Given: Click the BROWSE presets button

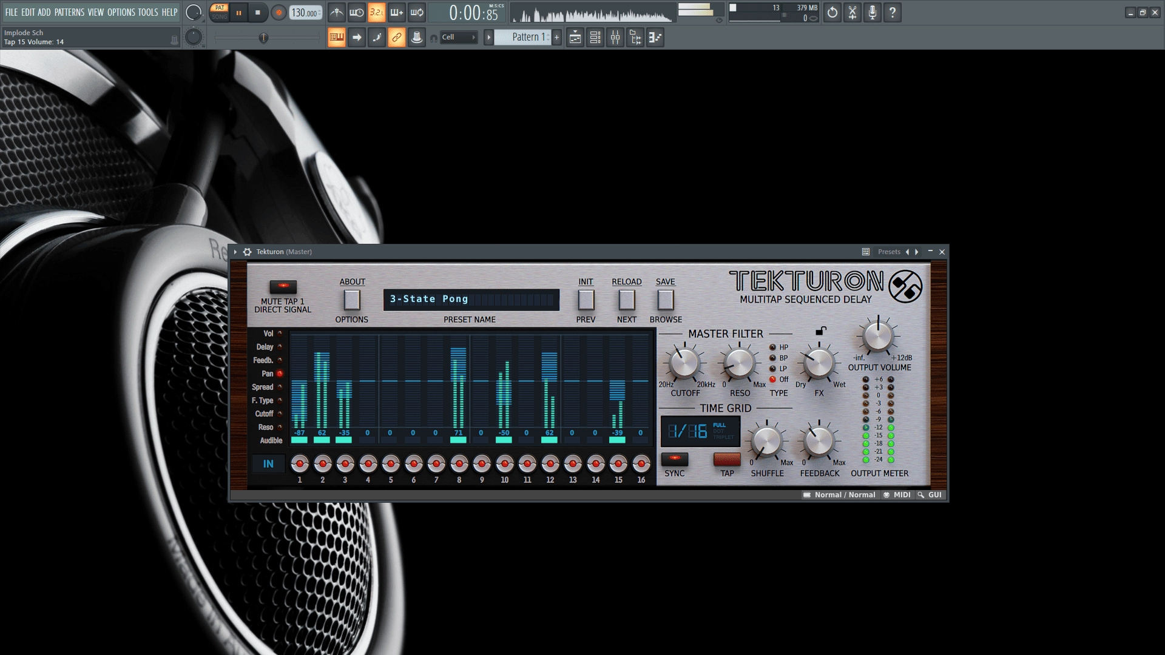Looking at the screenshot, I should 666,300.
